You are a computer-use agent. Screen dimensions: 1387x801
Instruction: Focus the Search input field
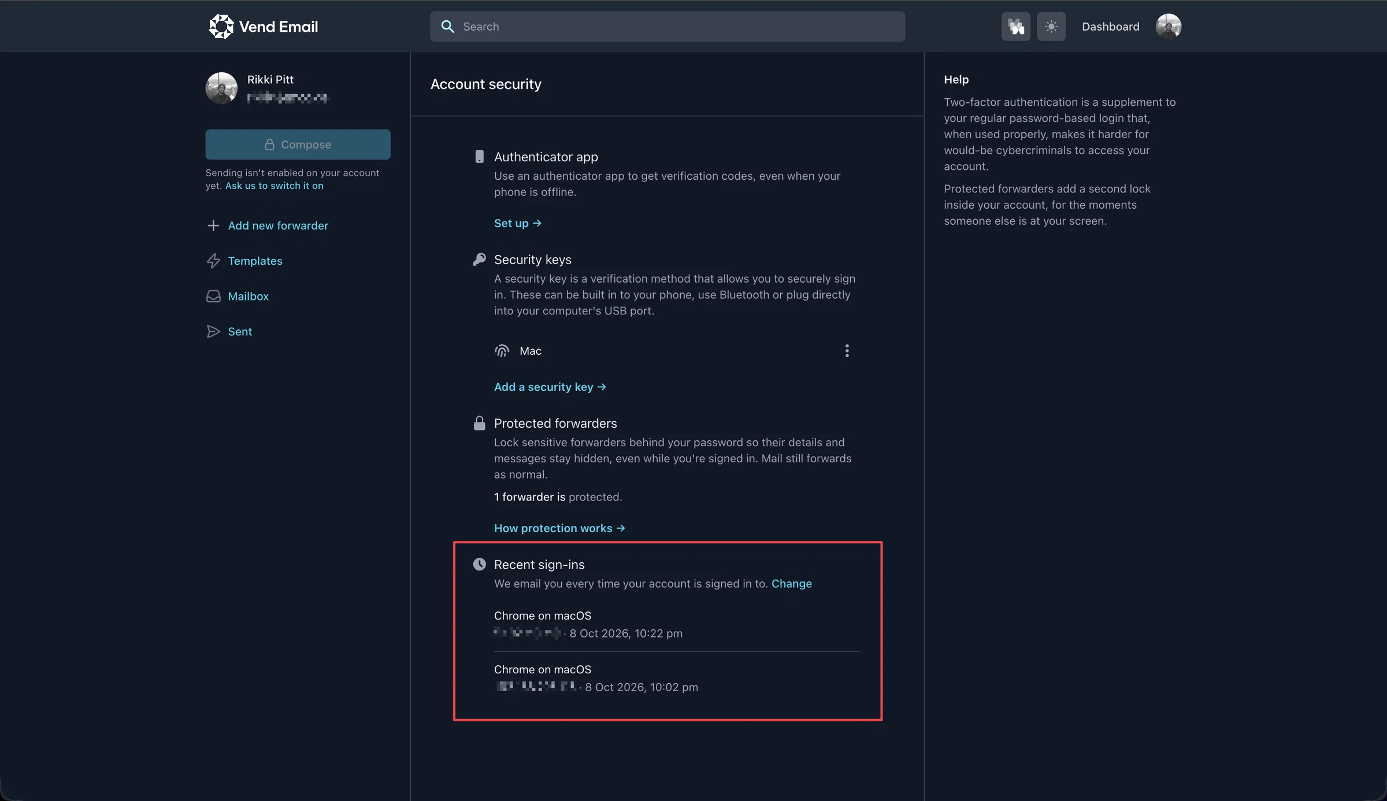tap(667, 27)
